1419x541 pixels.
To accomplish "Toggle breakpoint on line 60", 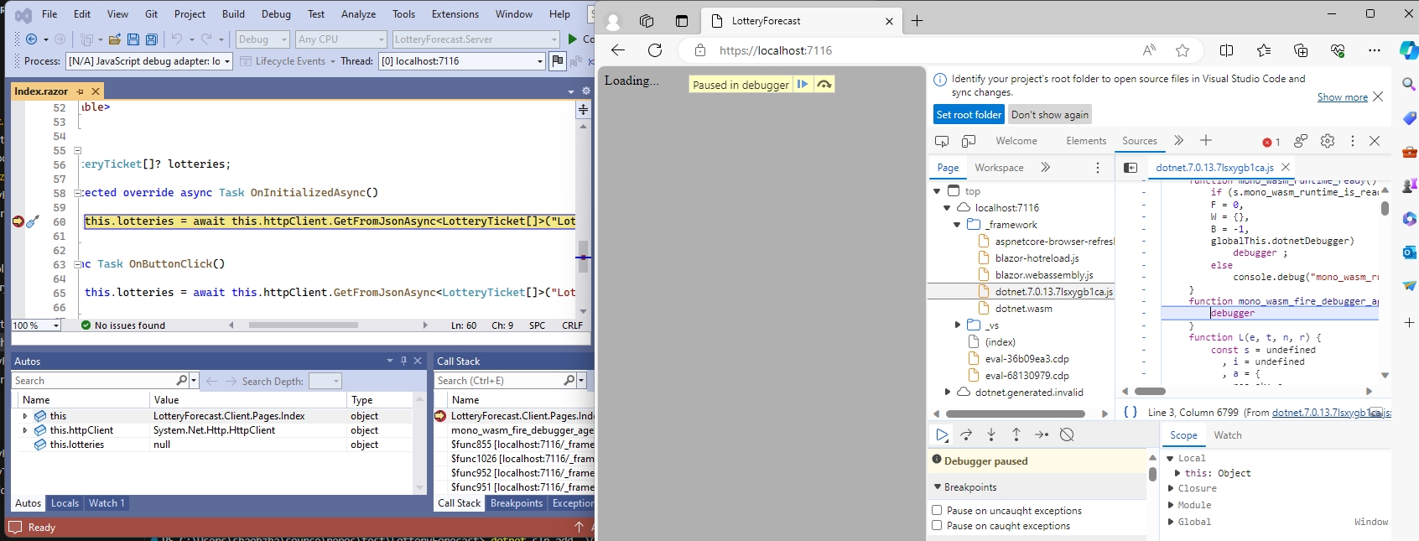I will point(18,221).
